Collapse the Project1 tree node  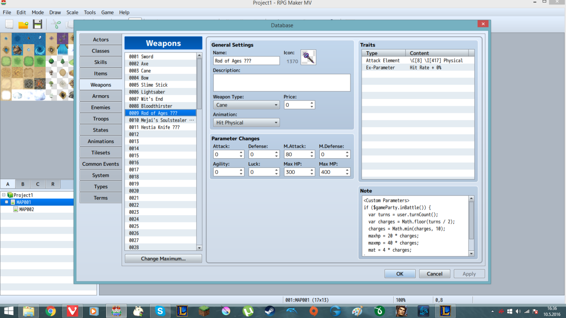[x=4, y=195]
